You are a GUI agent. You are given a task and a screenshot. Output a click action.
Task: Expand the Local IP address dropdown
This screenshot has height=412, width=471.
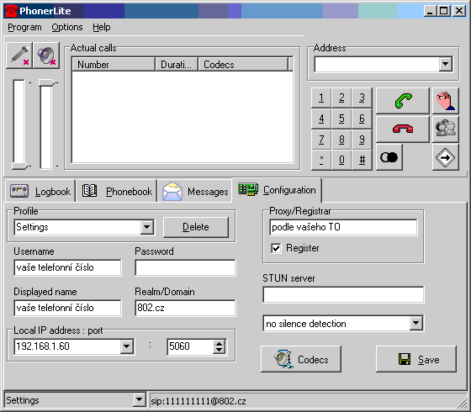tap(127, 346)
